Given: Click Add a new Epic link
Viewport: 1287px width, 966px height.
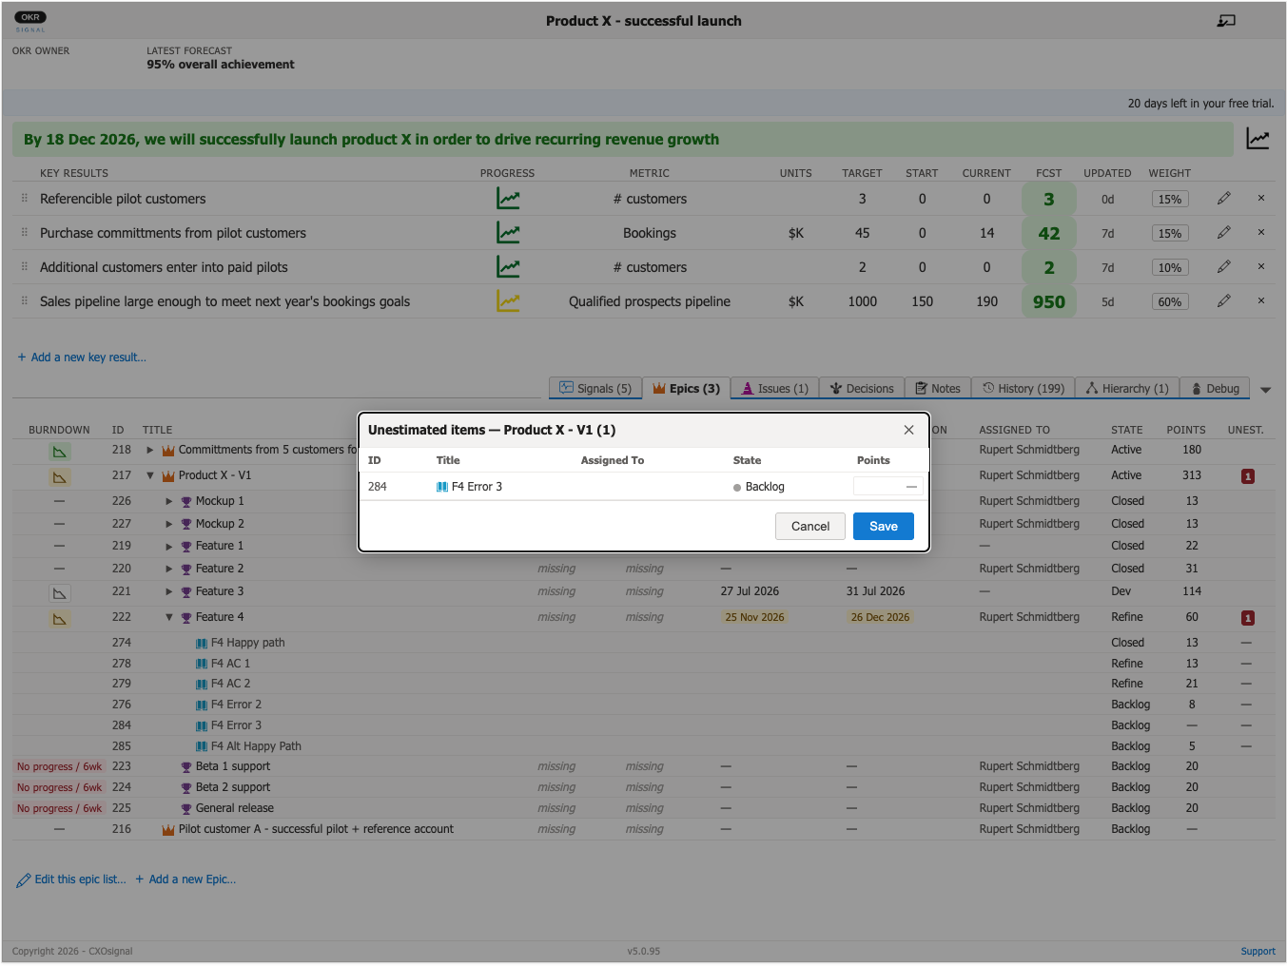Looking at the screenshot, I should point(185,879).
